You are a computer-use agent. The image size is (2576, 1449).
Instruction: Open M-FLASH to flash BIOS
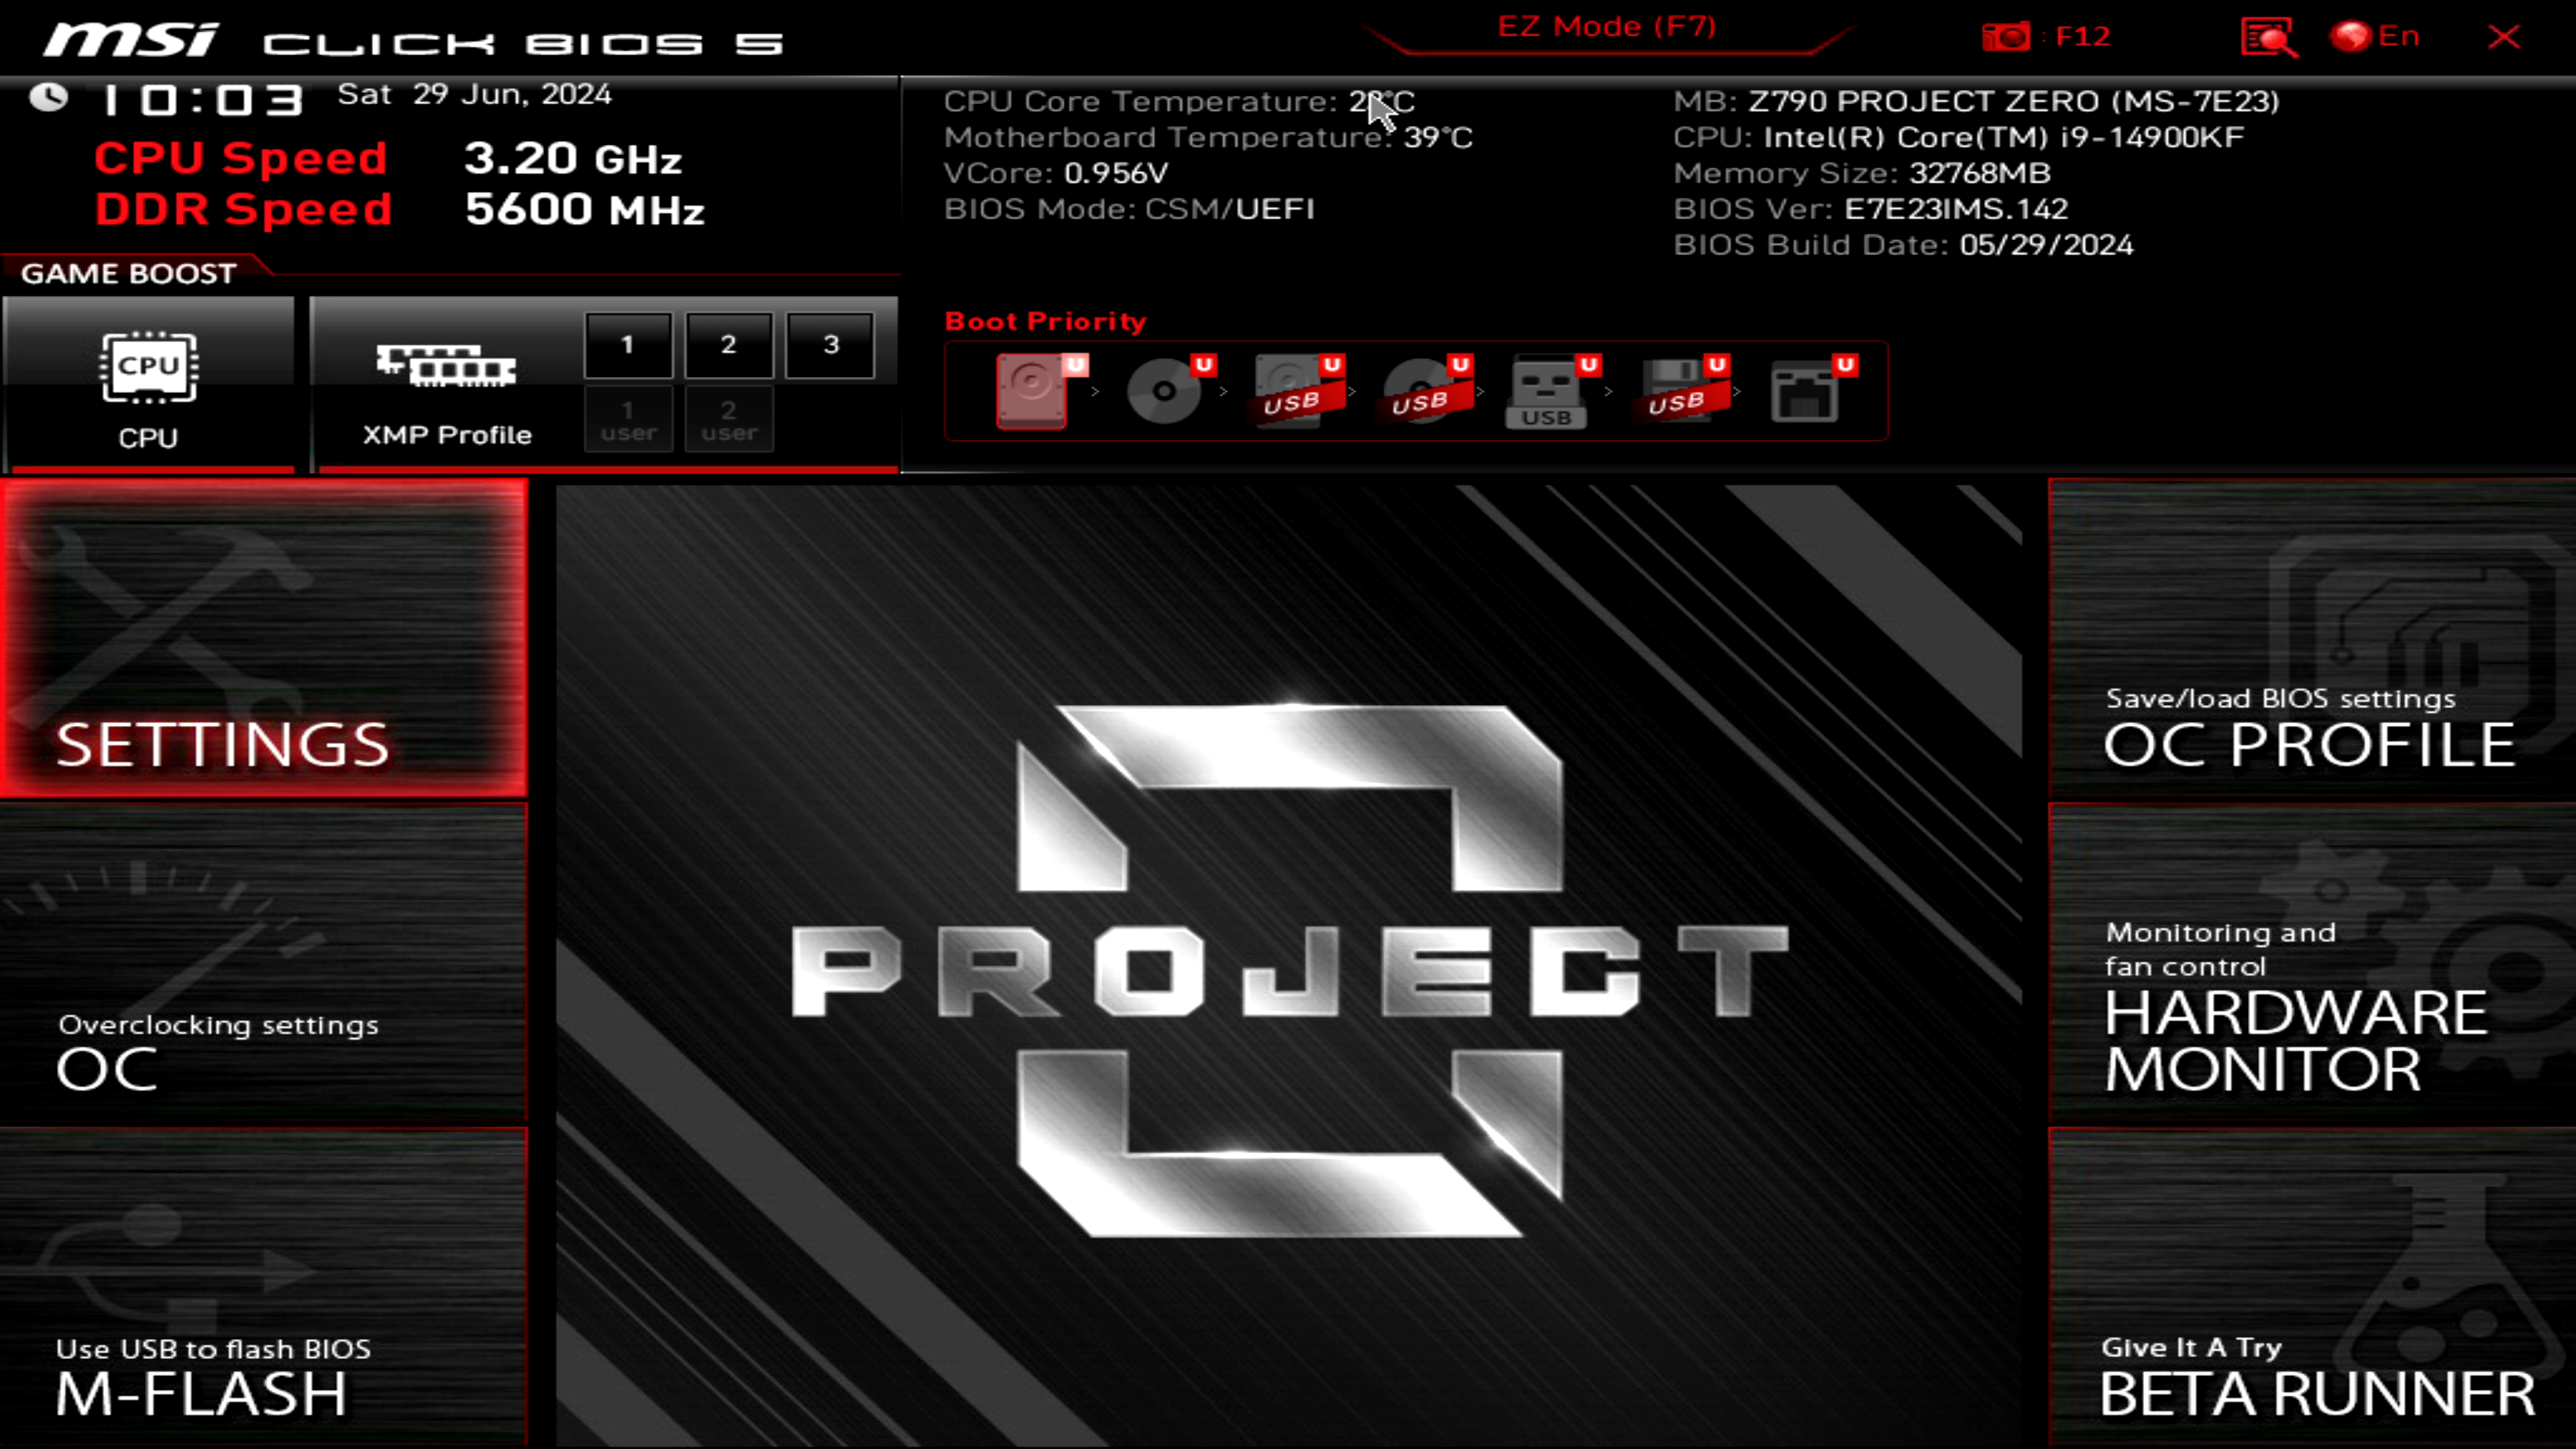pyautogui.click(x=263, y=1288)
